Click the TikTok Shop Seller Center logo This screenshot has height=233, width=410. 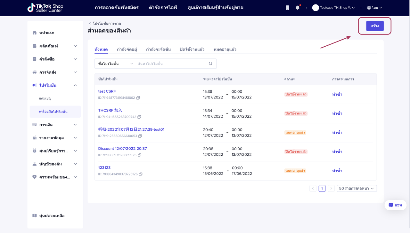tap(45, 8)
